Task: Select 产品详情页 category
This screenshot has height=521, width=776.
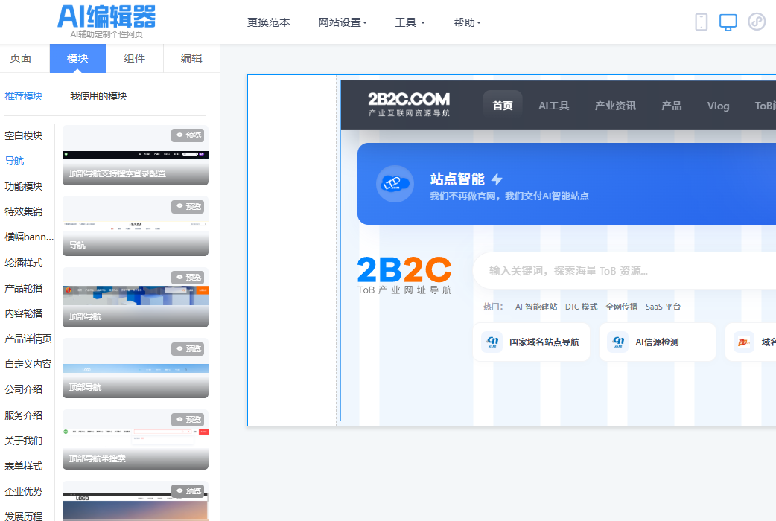Action: pyautogui.click(x=28, y=339)
